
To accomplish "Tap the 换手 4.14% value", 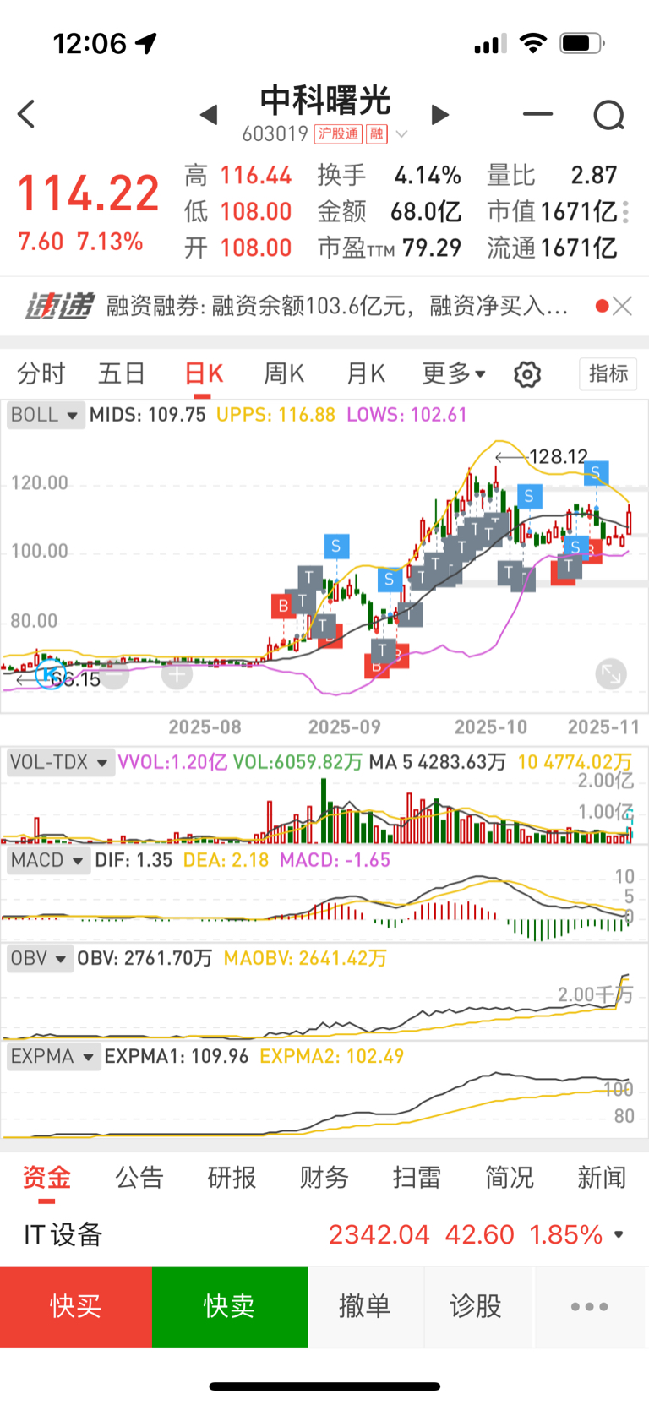I will click(428, 176).
